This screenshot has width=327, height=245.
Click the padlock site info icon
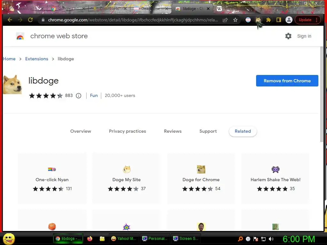pyautogui.click(x=43, y=20)
